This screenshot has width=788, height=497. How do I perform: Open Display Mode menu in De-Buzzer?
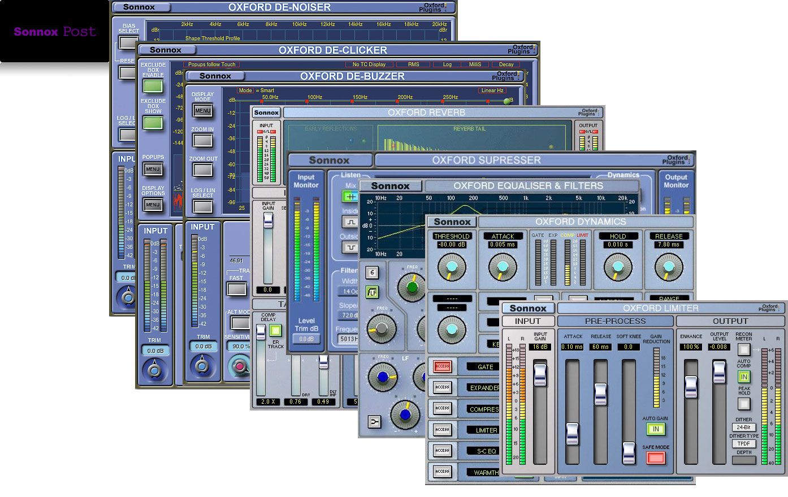202,110
